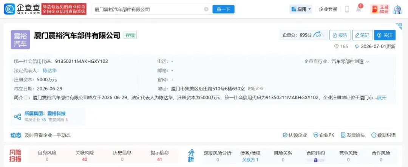The image size is (408, 167).
Task: Click the 企业PK compare link
Action: coord(324,135)
